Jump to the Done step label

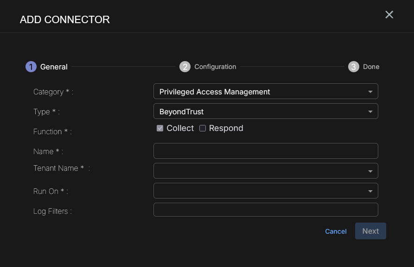pyautogui.click(x=371, y=67)
